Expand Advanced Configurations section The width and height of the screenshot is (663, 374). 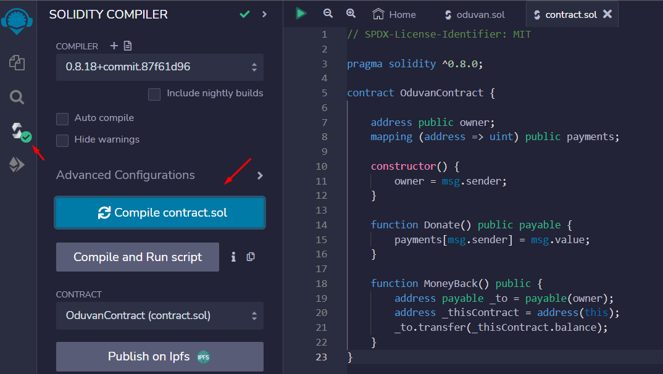260,176
